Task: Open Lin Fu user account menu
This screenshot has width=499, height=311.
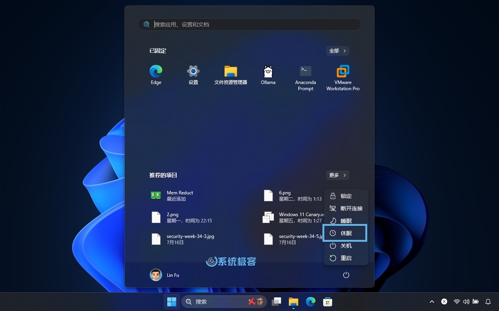Action: 165,275
